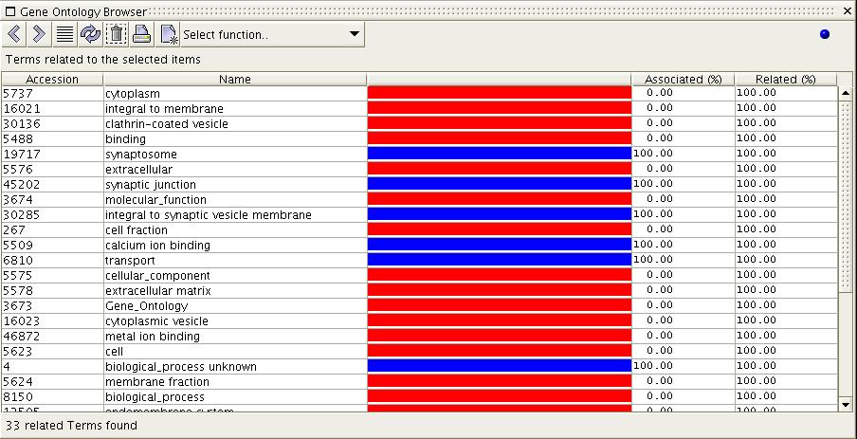
Task: Select the molecular_function term
Action: click(155, 199)
